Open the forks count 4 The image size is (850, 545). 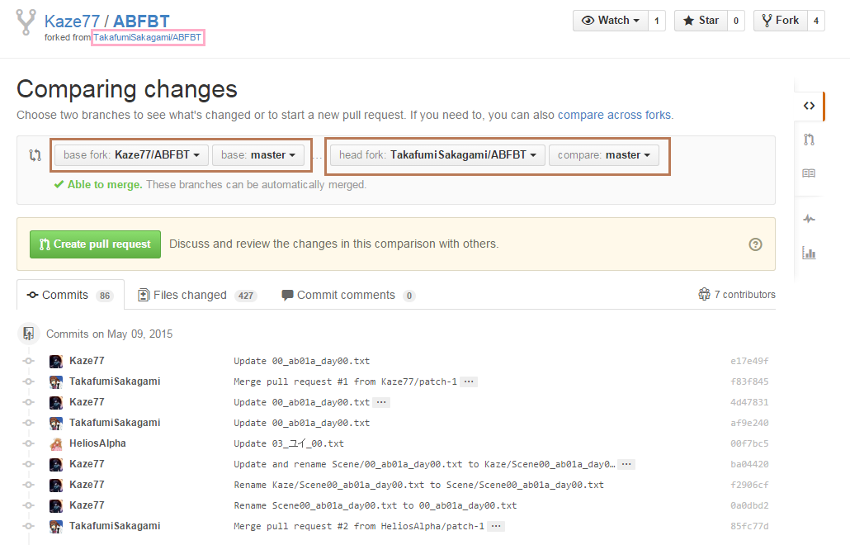click(816, 21)
